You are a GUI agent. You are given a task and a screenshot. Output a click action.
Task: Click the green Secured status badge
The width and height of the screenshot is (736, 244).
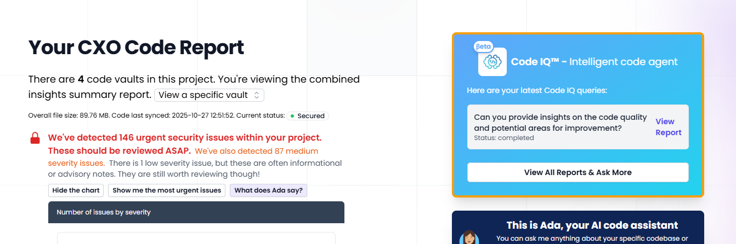click(308, 116)
